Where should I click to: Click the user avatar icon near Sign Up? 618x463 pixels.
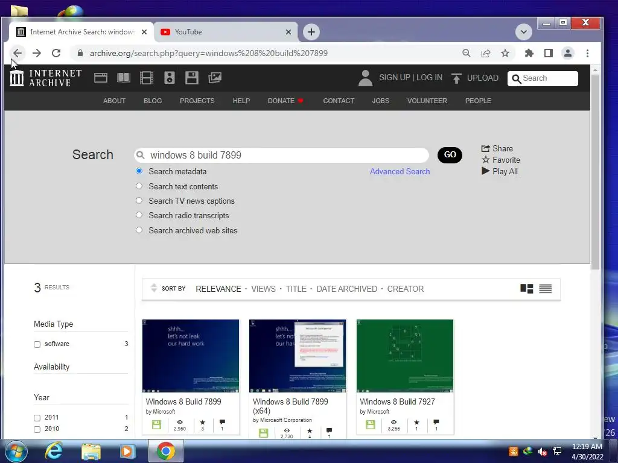365,78
